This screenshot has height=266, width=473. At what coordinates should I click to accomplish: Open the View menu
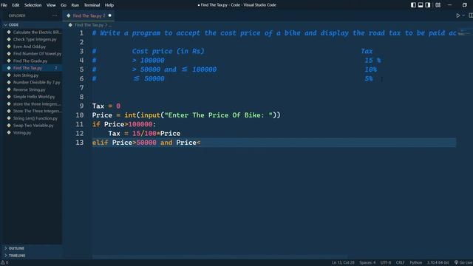coord(51,5)
